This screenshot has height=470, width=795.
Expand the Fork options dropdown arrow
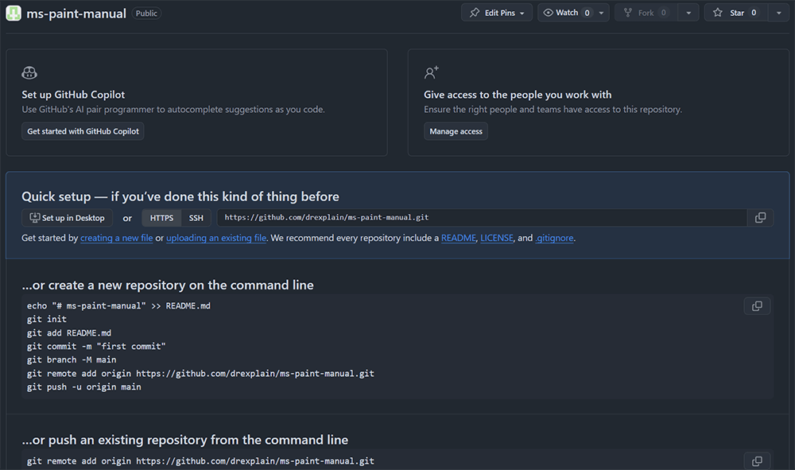click(688, 13)
